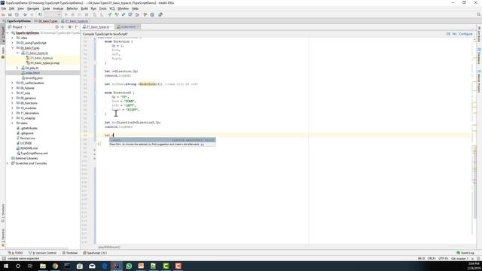Open Microsoft Edge from the taskbar
The image size is (482, 271).
tap(104, 266)
